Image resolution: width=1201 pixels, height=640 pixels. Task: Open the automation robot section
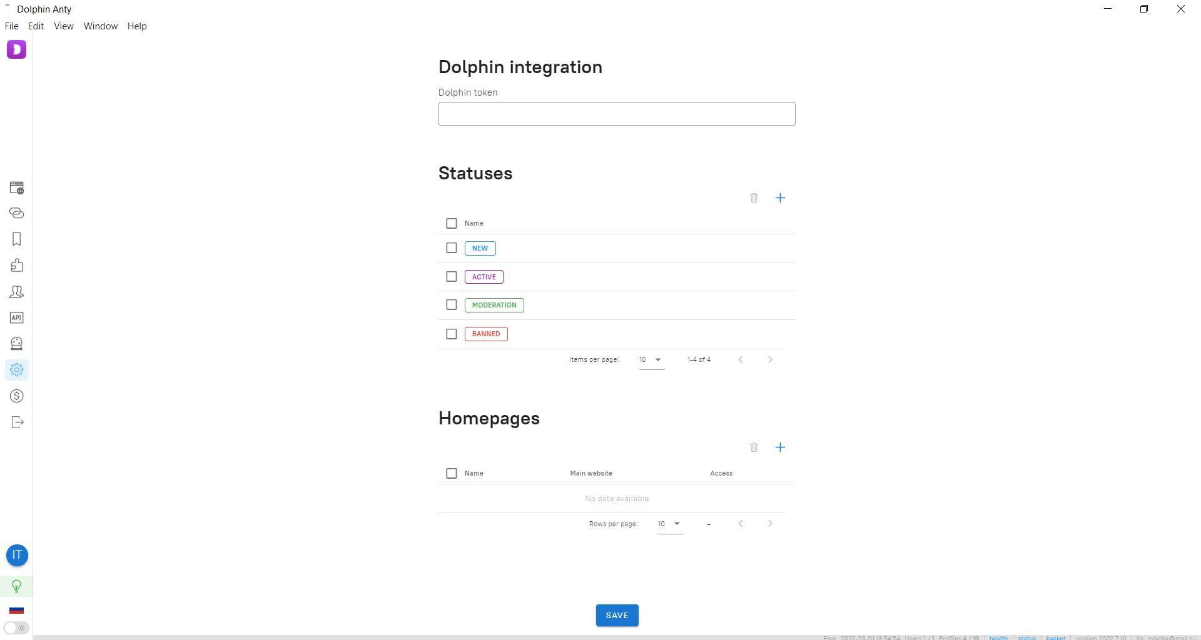pos(17,344)
